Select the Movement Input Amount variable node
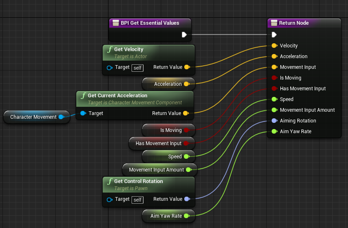 (x=156, y=170)
